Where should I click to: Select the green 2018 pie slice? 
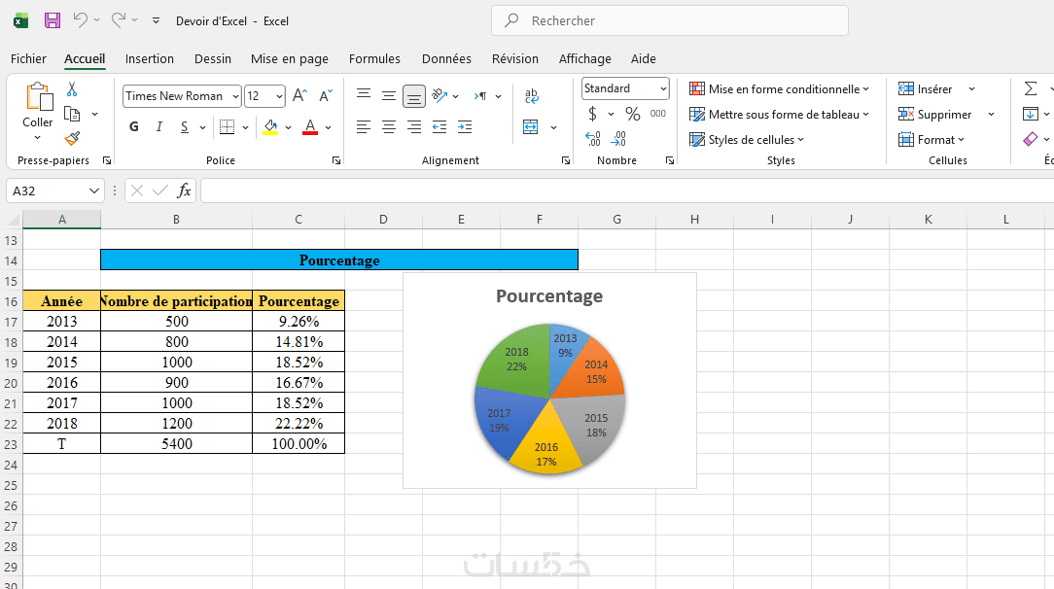pos(517,360)
